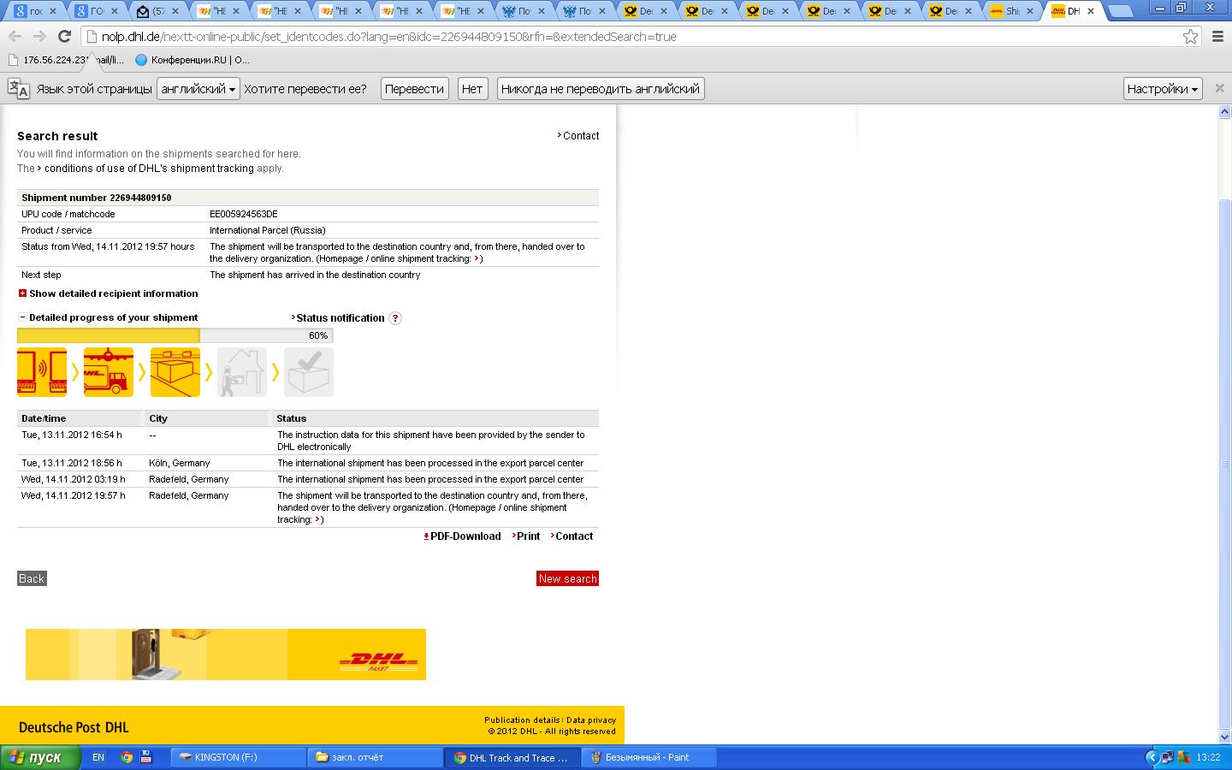Collapse Detailed progress of your shipment
Image resolution: width=1232 pixels, height=770 pixels.
tap(23, 317)
